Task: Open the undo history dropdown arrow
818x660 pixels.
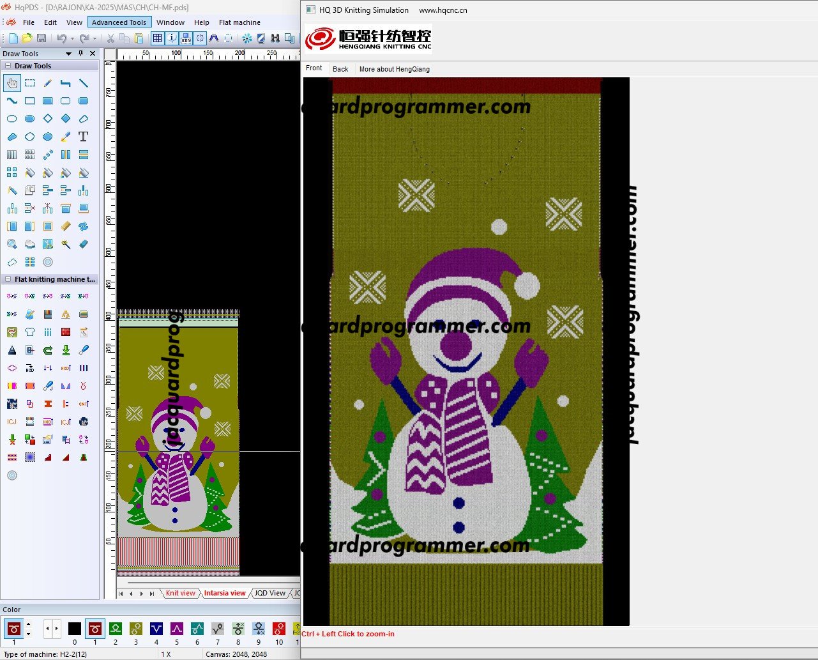Action: pyautogui.click(x=72, y=38)
